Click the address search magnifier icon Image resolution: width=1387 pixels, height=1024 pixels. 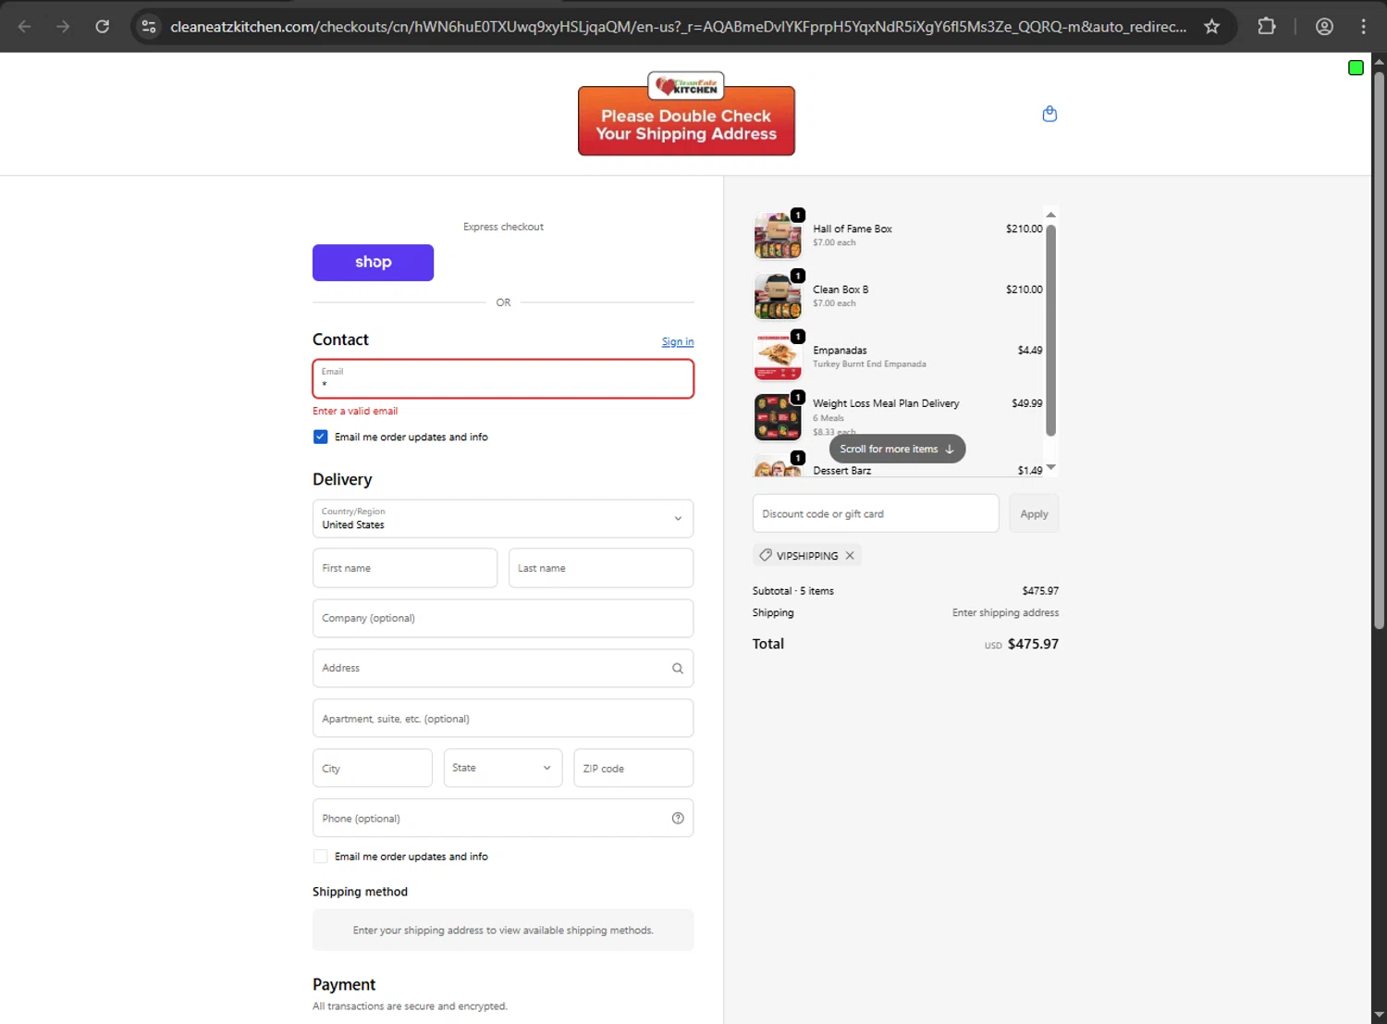(678, 668)
